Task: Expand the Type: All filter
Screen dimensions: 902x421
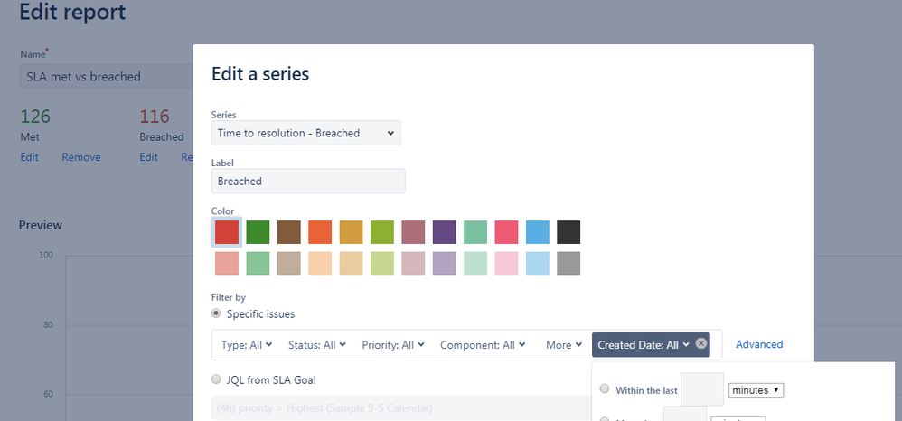Action: tap(247, 345)
